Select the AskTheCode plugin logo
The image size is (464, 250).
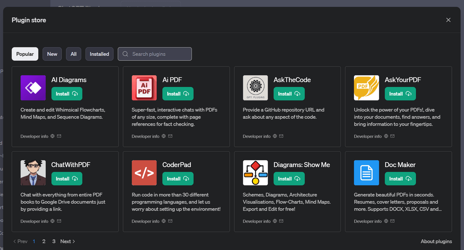255,88
